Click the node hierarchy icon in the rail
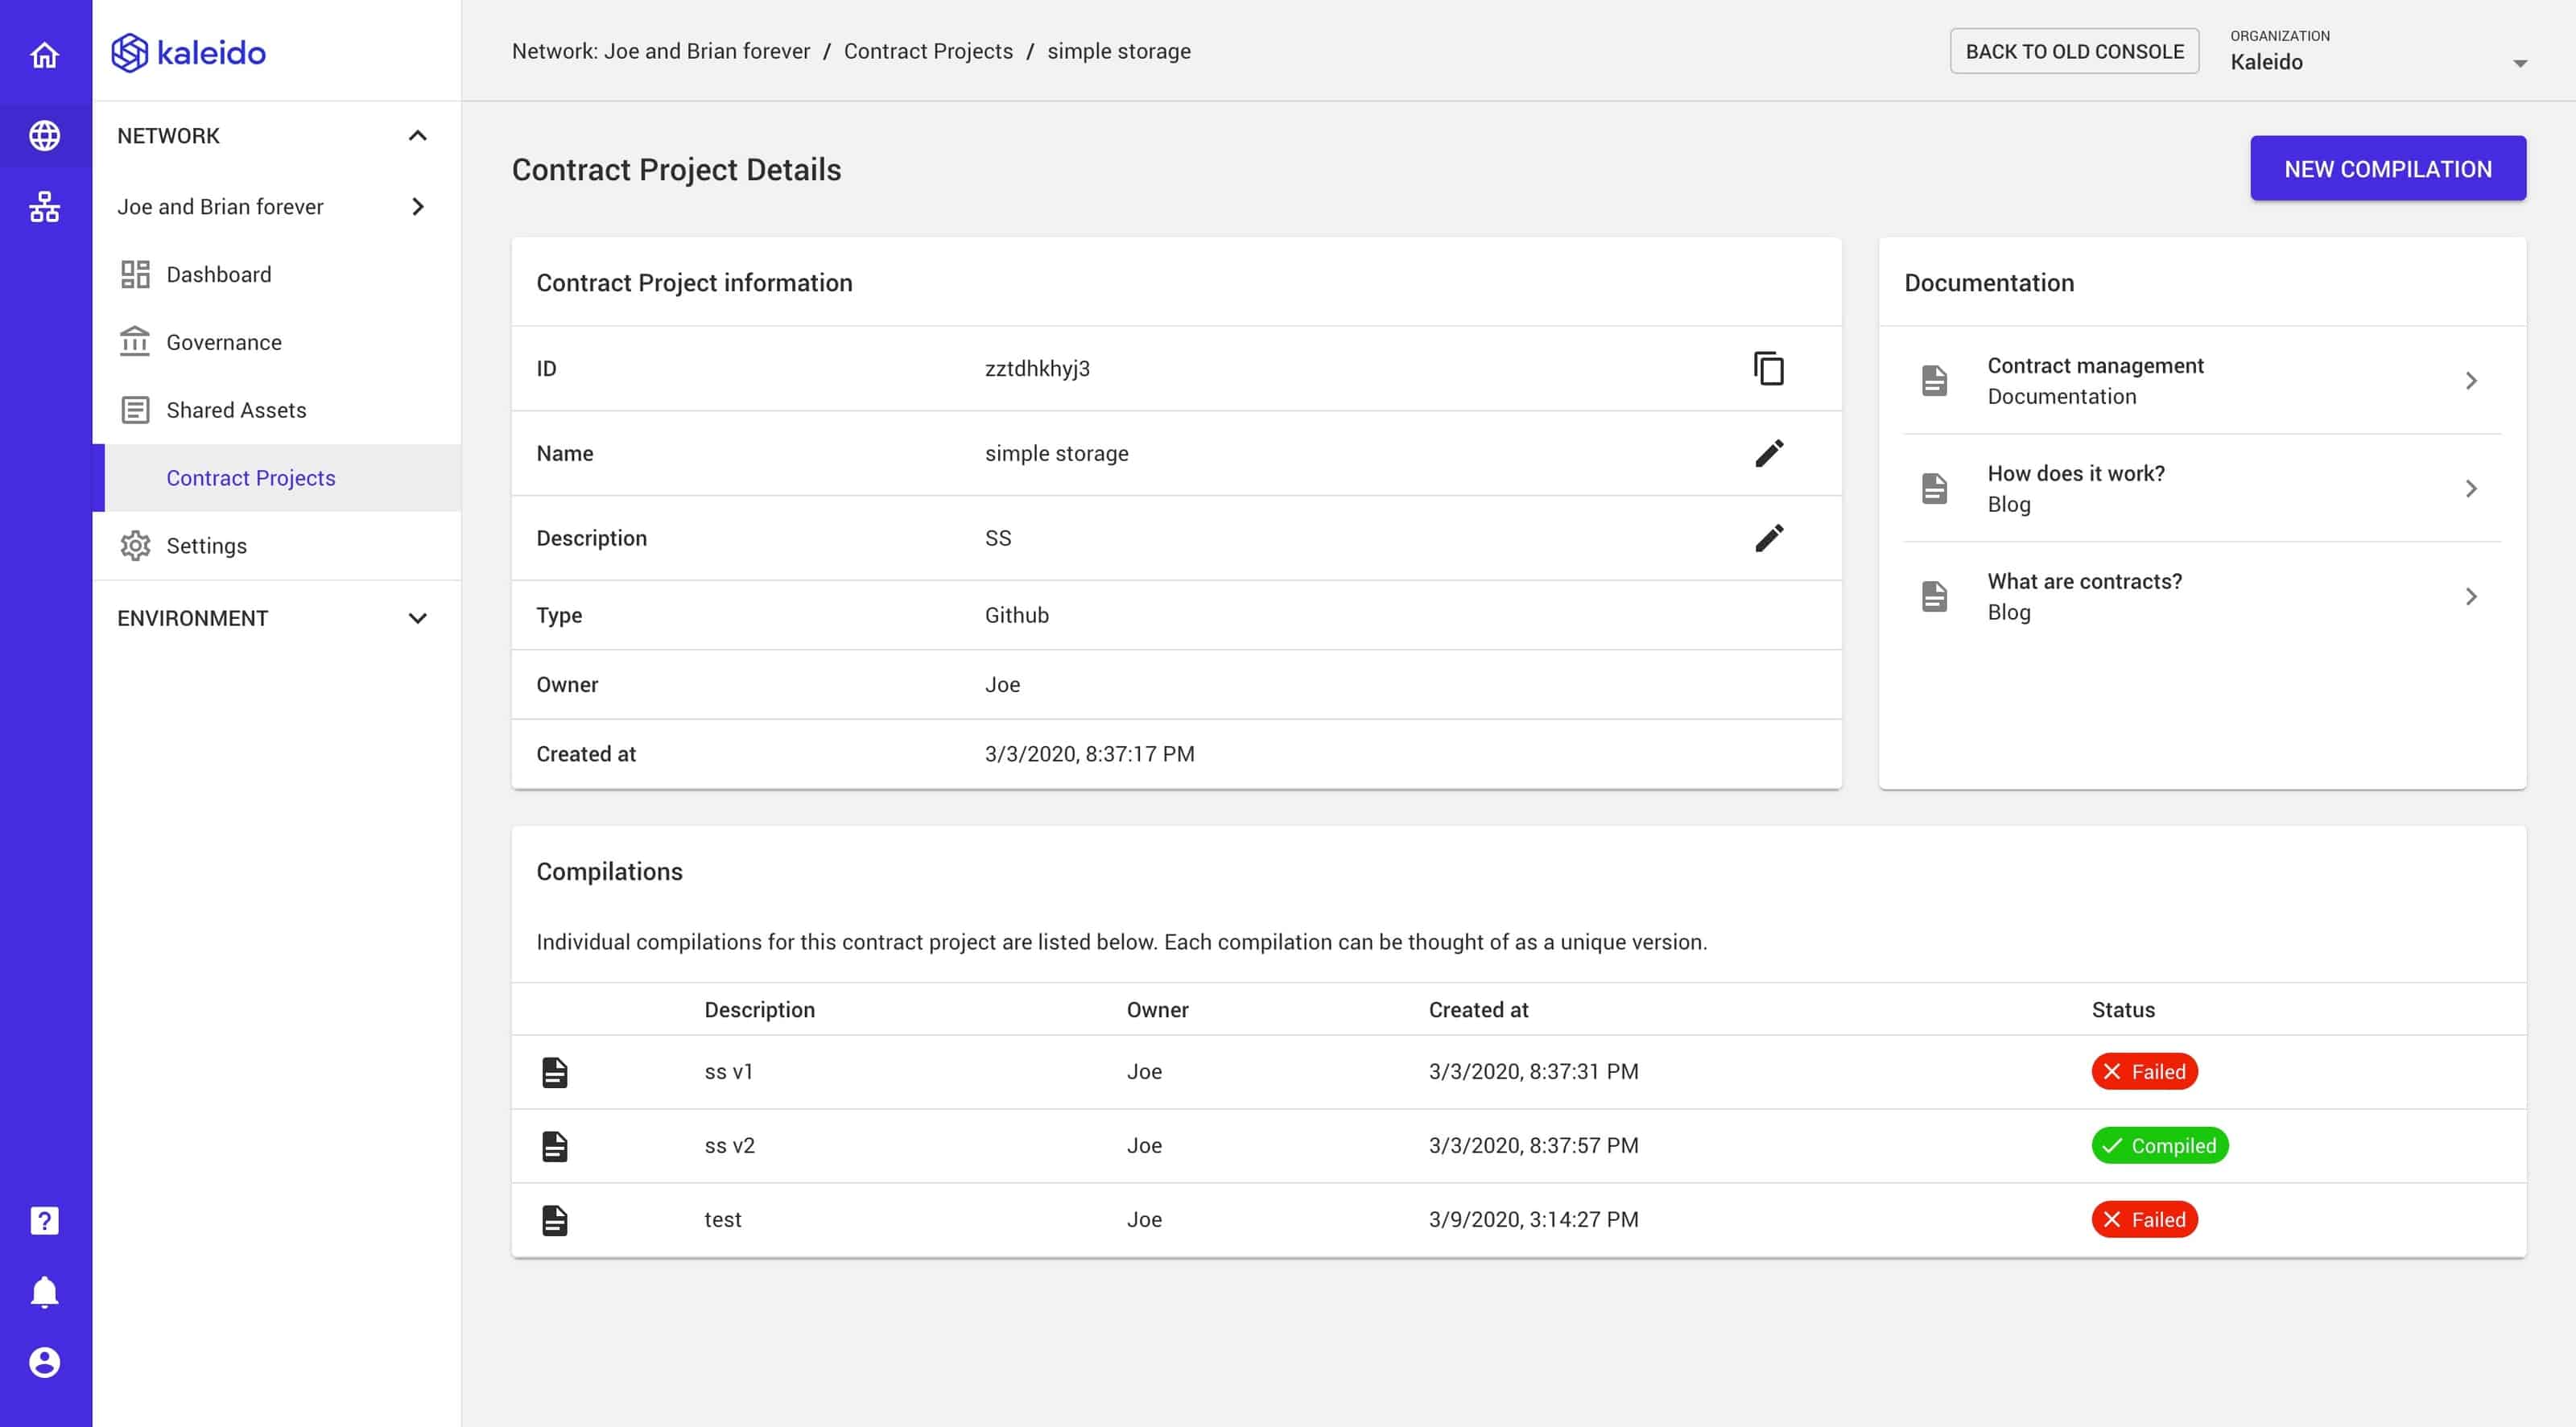2576x1427 pixels. pyautogui.click(x=45, y=207)
